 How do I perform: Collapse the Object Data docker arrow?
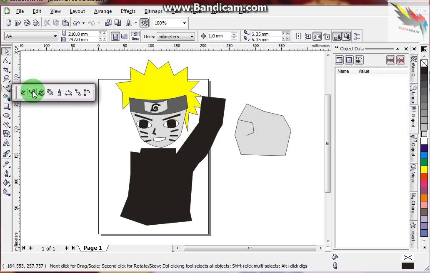[x=397, y=49]
